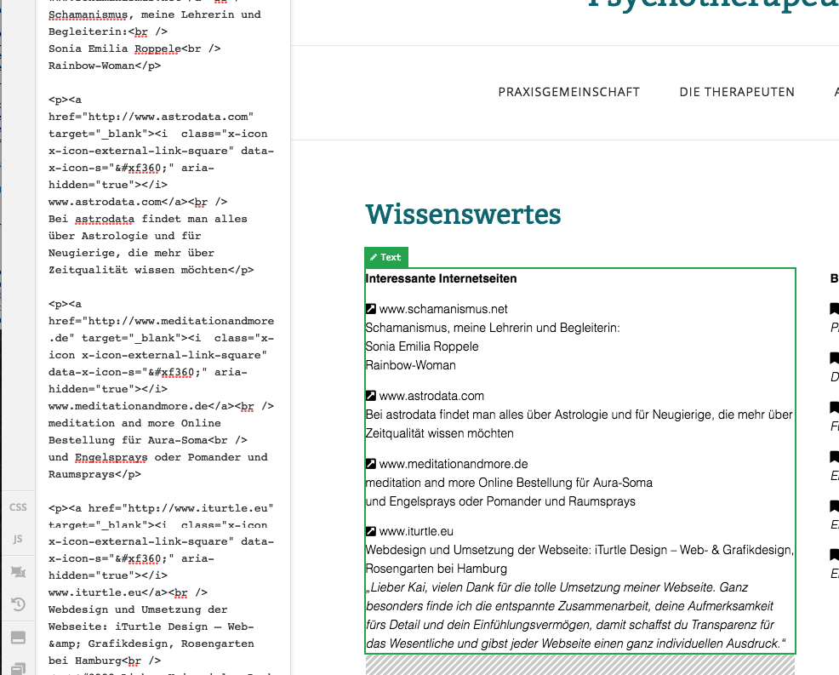Follow the www.astrodata.com link
The width and height of the screenshot is (839, 675).
(431, 396)
